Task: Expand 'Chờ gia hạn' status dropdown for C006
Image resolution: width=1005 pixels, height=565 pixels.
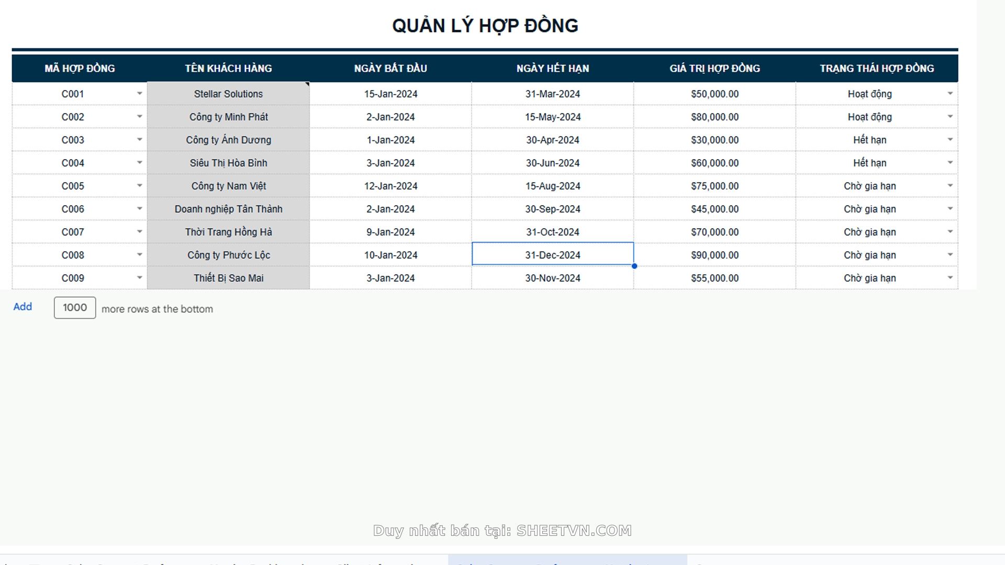Action: [950, 209]
